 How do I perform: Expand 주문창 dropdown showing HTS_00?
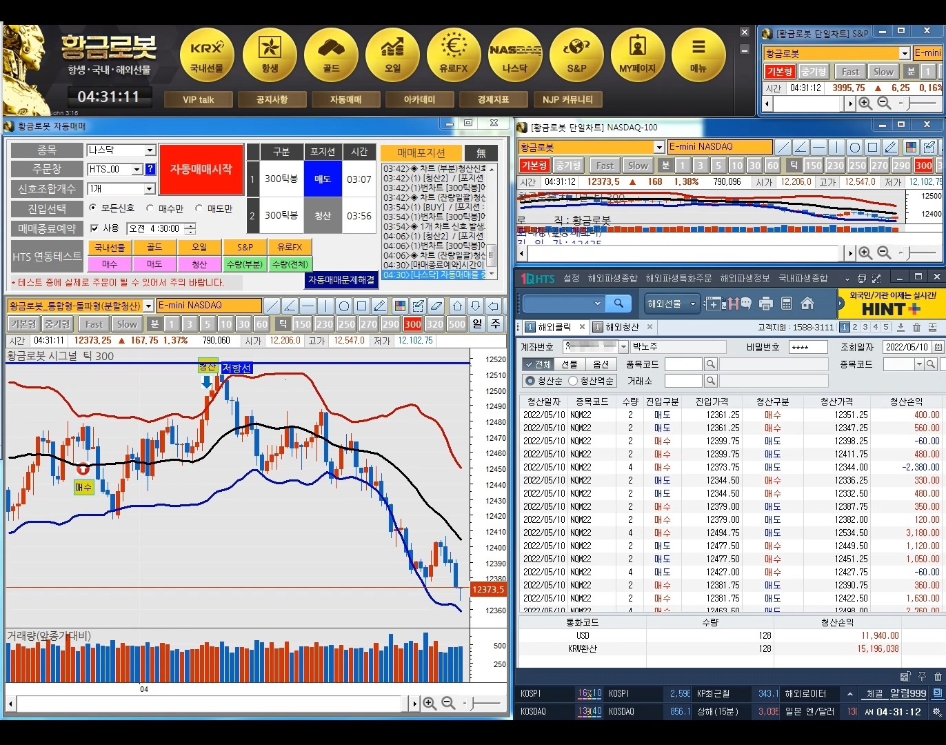[x=137, y=169]
